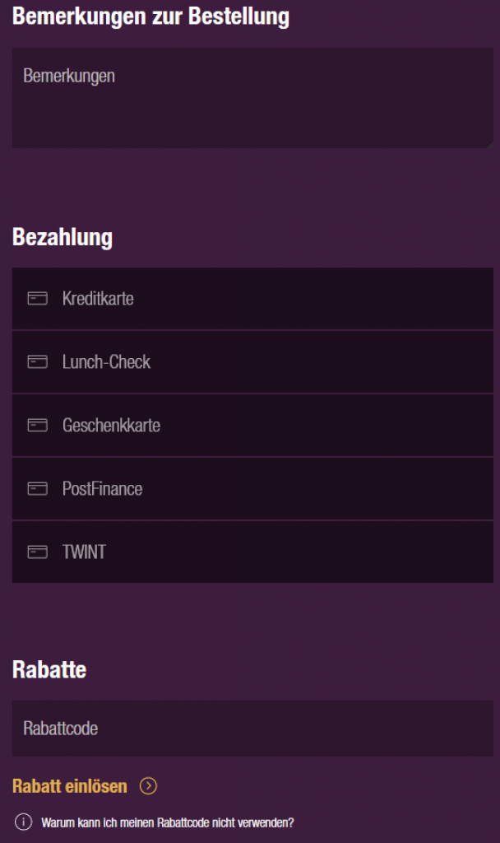Select the PostFinance payment option
The height and width of the screenshot is (843, 500).
(252, 489)
